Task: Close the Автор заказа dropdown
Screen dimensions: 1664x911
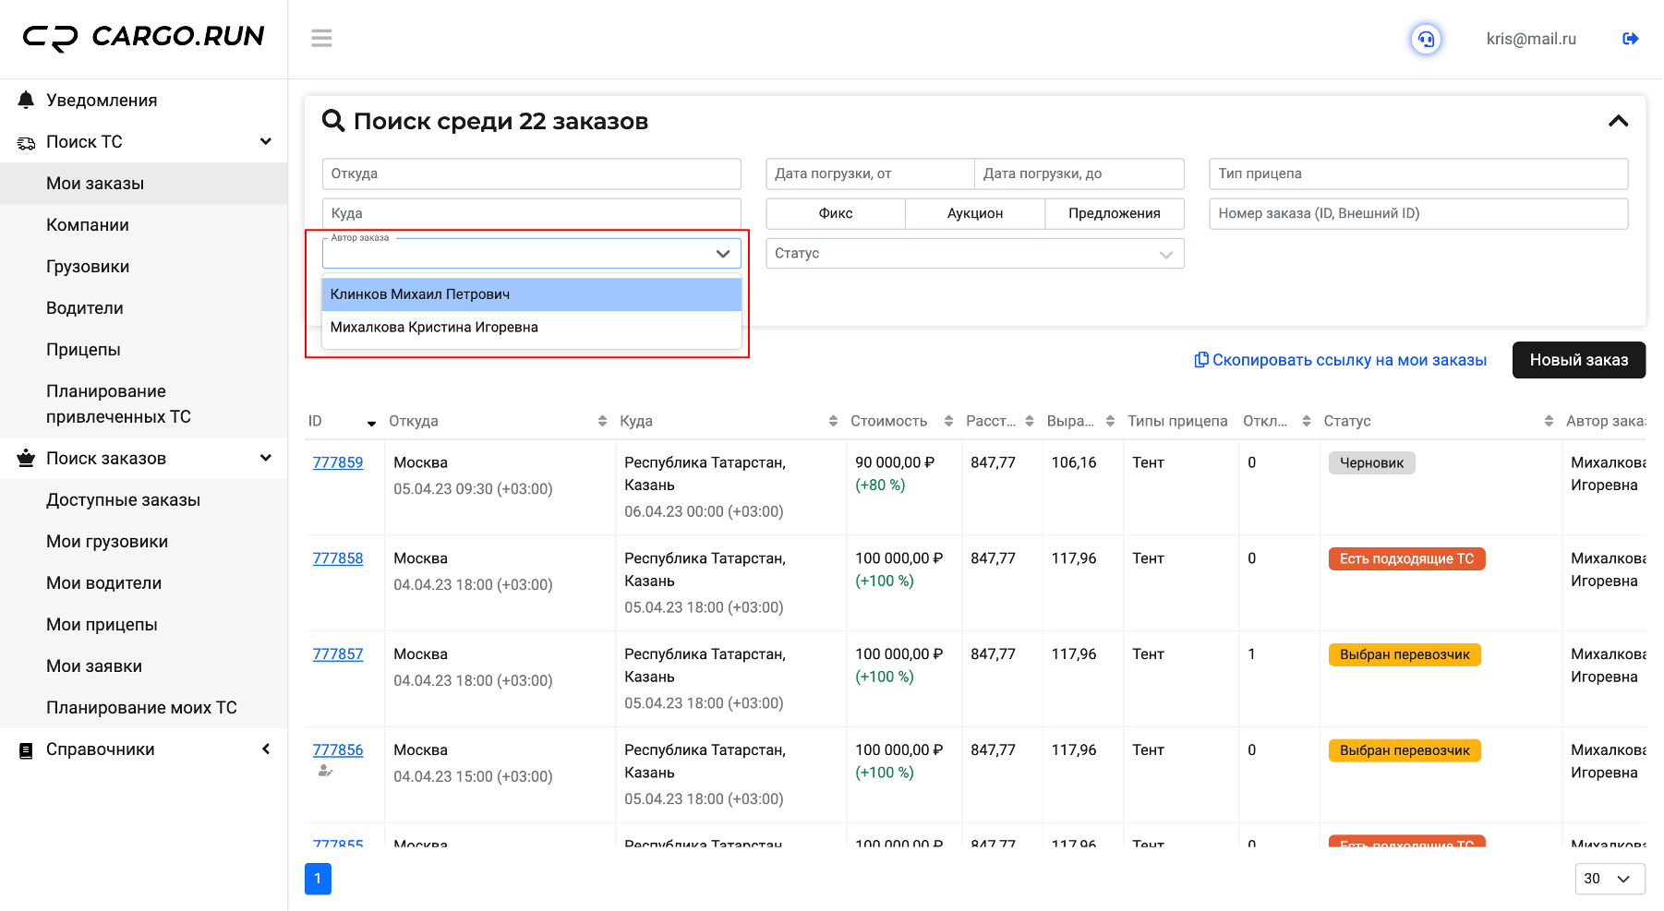Action: (722, 254)
